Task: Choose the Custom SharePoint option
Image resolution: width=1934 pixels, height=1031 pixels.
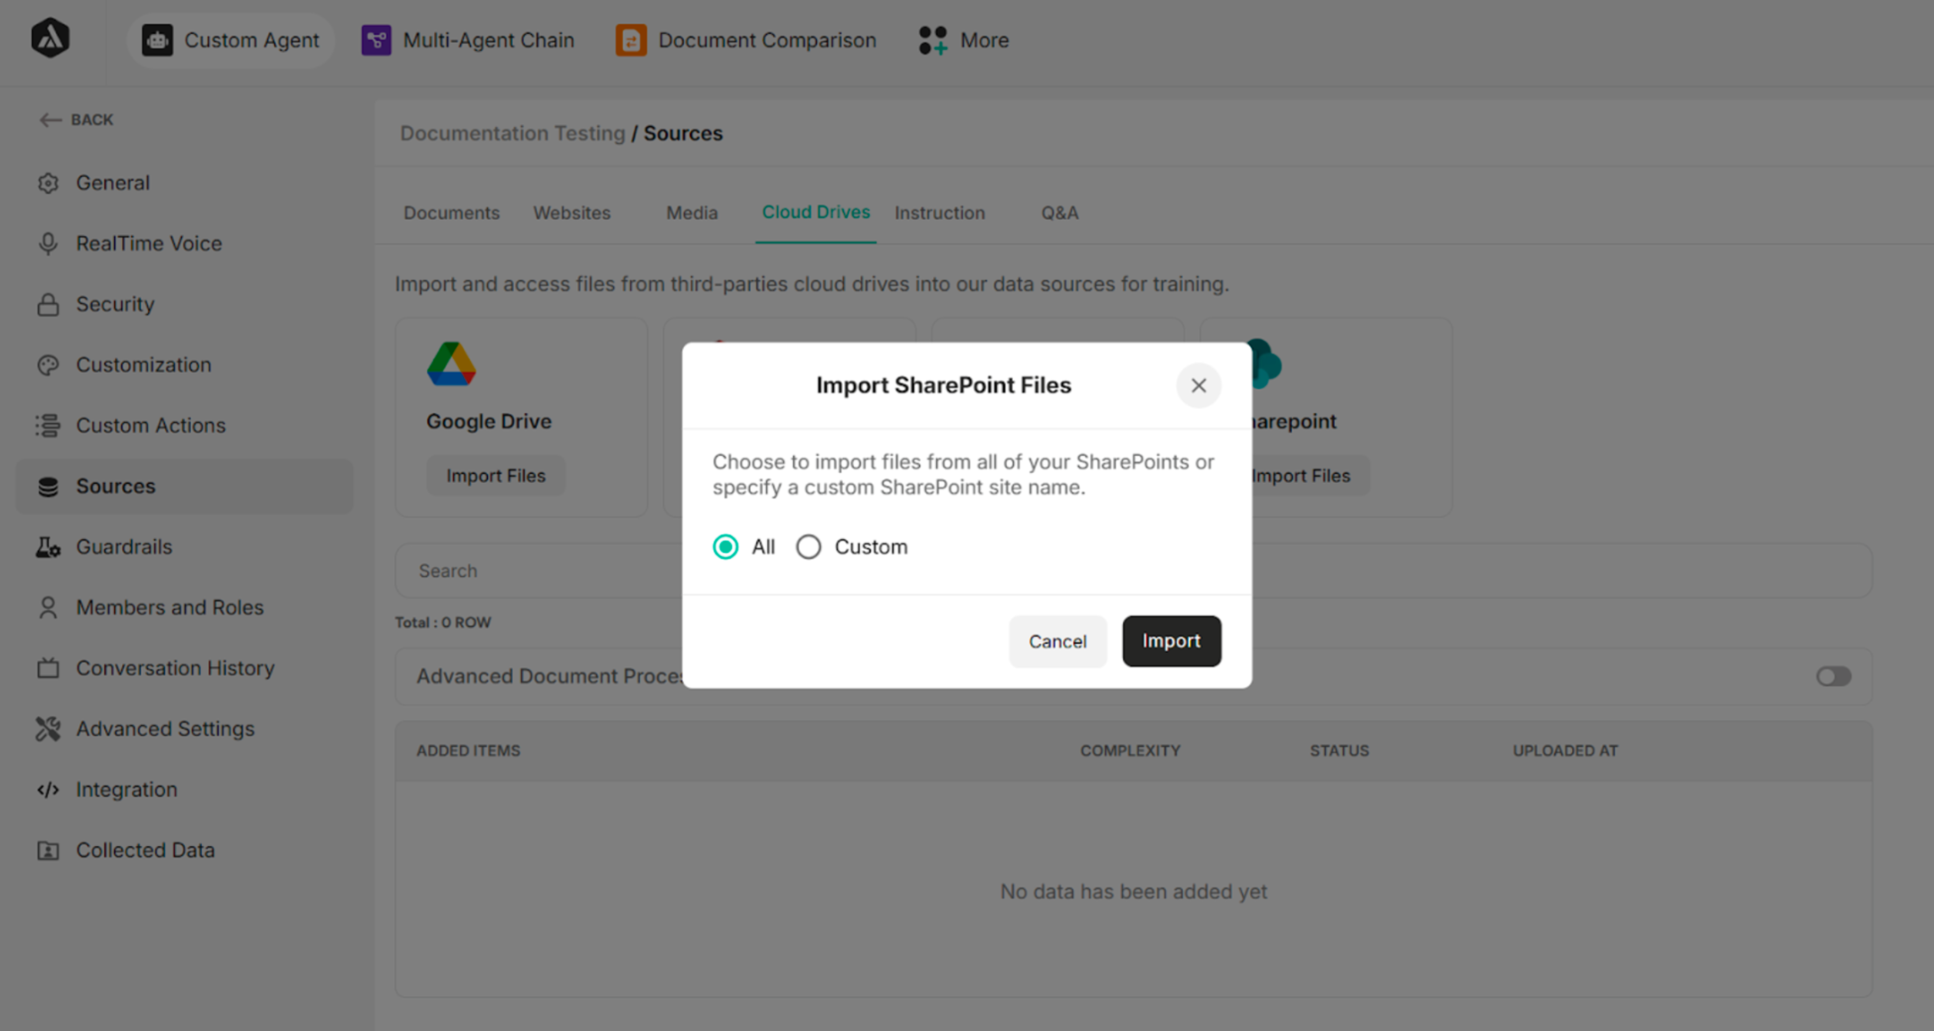Action: [808, 546]
